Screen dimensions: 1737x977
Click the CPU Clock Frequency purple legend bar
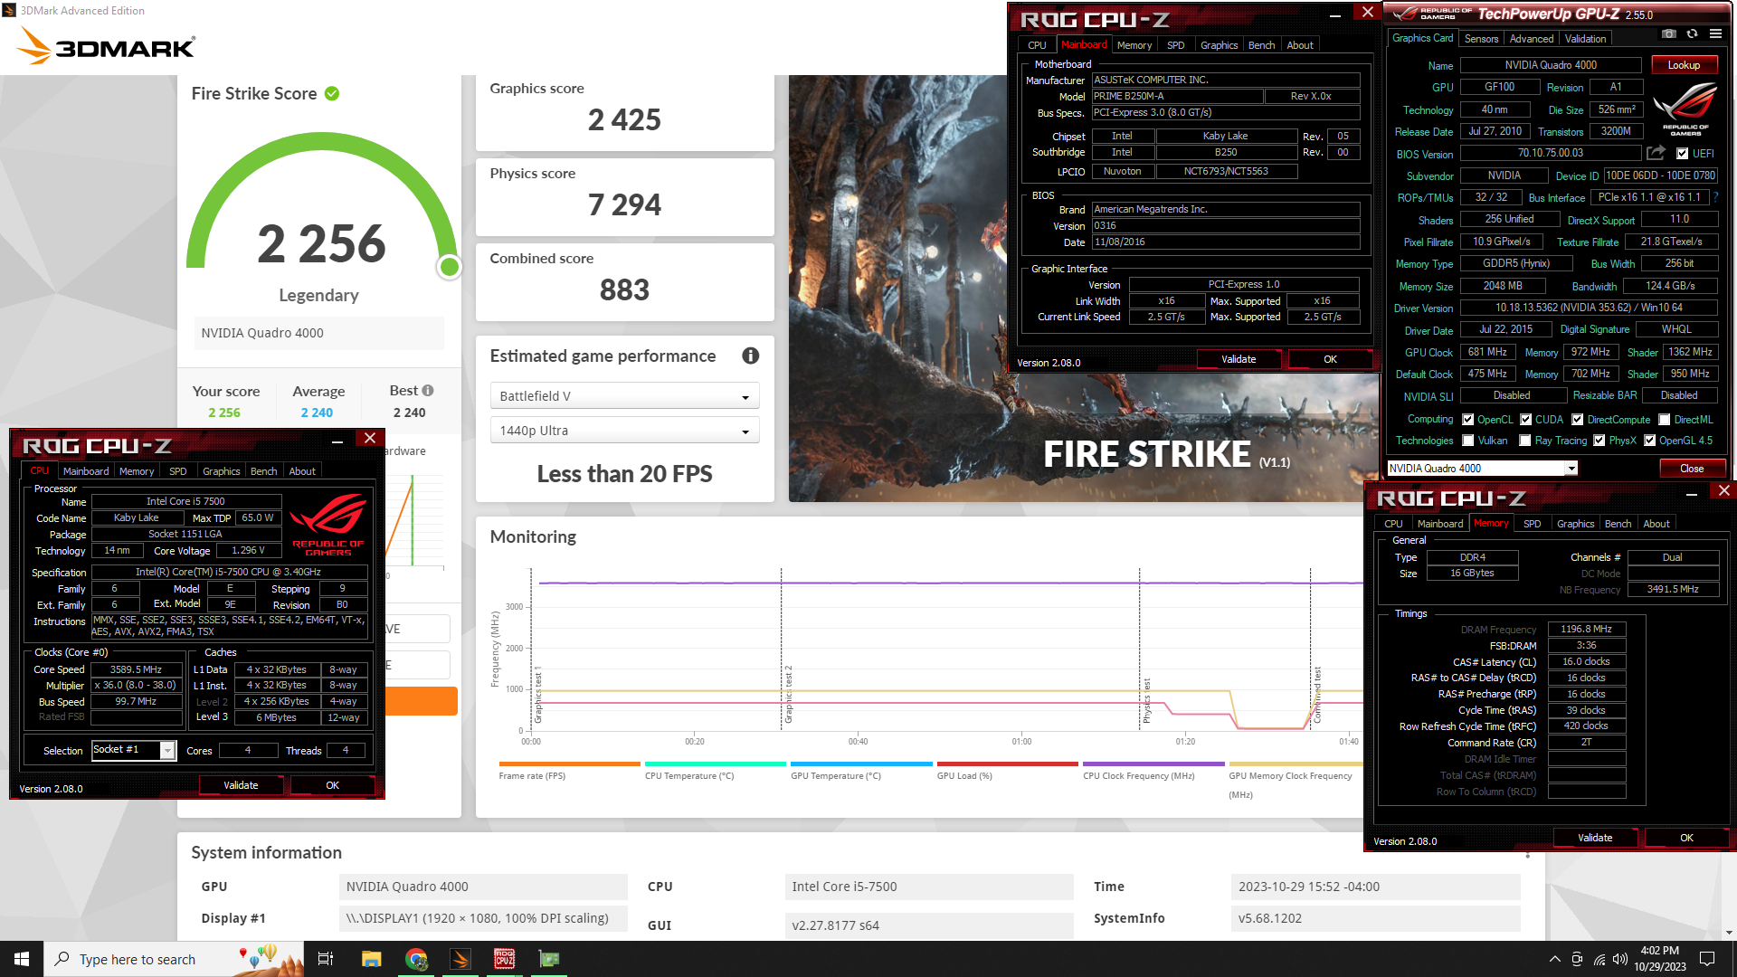pos(1153,764)
